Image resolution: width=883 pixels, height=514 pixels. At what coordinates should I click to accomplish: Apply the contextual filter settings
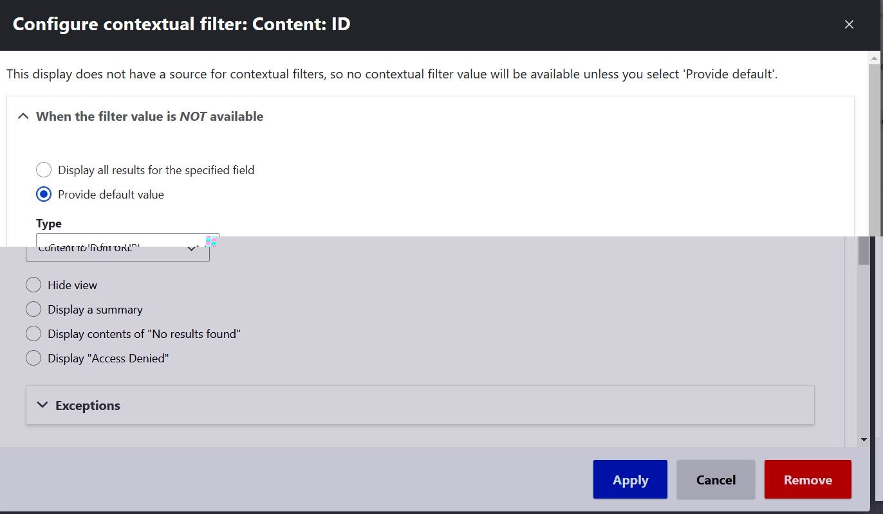(x=630, y=479)
